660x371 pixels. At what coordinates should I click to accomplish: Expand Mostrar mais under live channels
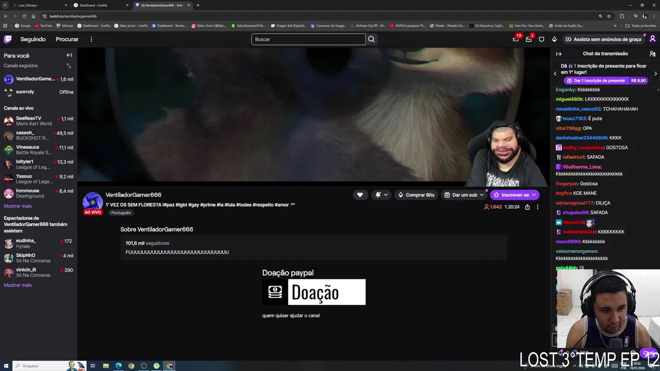coord(18,206)
